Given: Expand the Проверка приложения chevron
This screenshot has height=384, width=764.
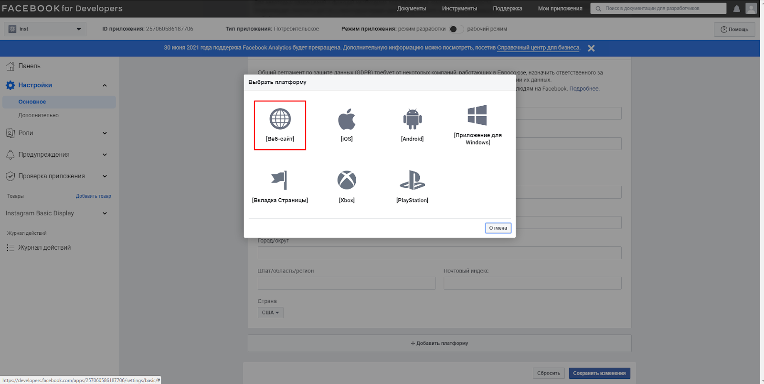Looking at the screenshot, I should coord(105,176).
